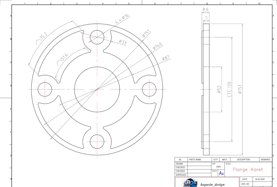The image size is (277, 187).
Task: Click the top bolt hole circle
Action: (97, 37)
